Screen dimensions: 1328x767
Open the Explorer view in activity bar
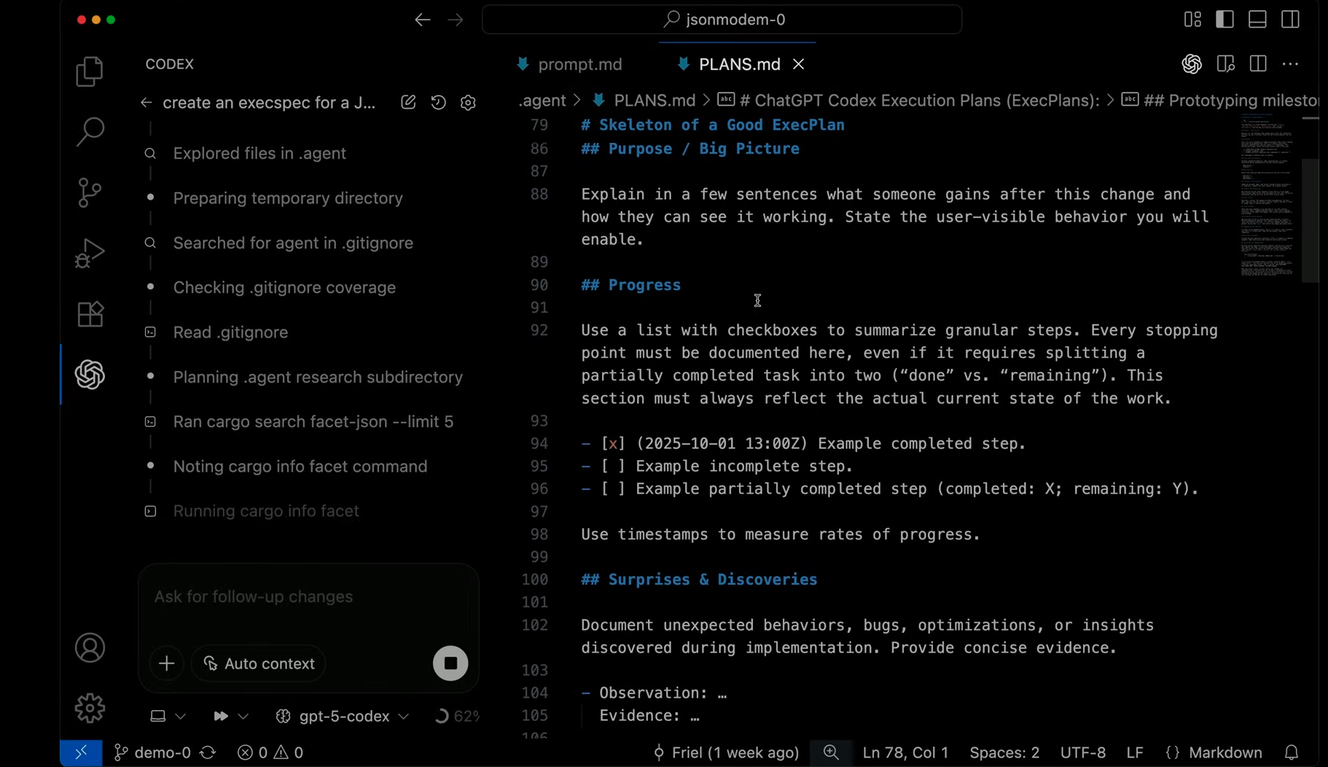point(90,72)
